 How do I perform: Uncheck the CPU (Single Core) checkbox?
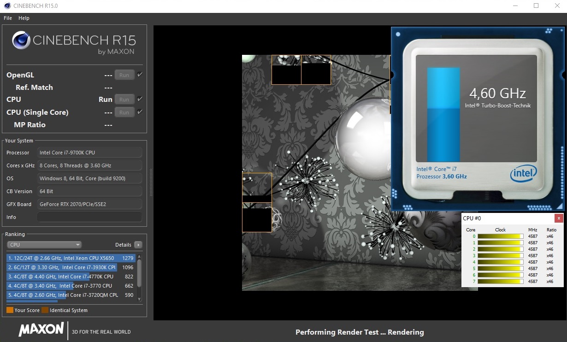pos(140,112)
